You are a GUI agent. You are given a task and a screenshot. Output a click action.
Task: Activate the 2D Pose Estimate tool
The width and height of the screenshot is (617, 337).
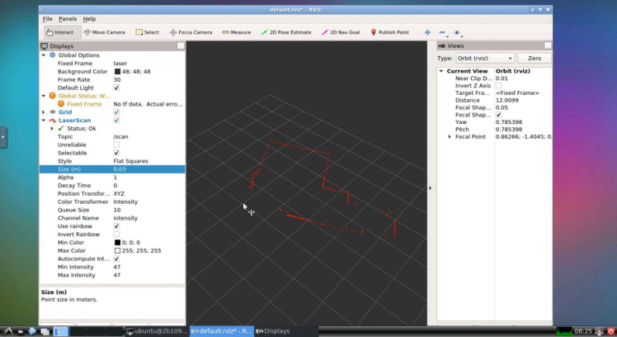[286, 32]
